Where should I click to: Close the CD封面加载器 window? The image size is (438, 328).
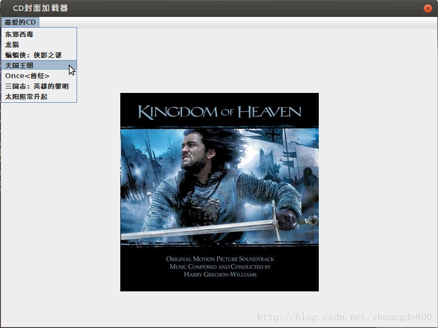click(x=428, y=8)
